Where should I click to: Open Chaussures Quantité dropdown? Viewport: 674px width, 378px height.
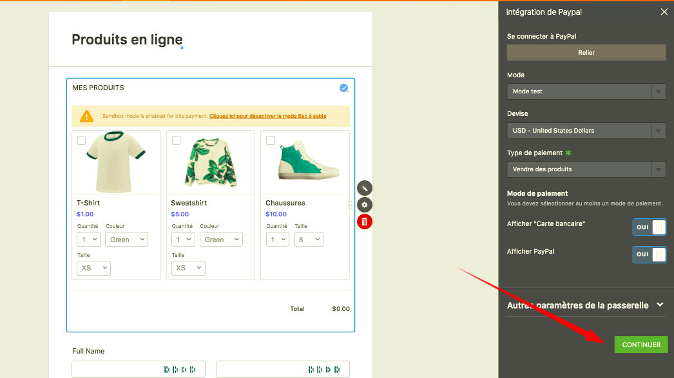(278, 240)
